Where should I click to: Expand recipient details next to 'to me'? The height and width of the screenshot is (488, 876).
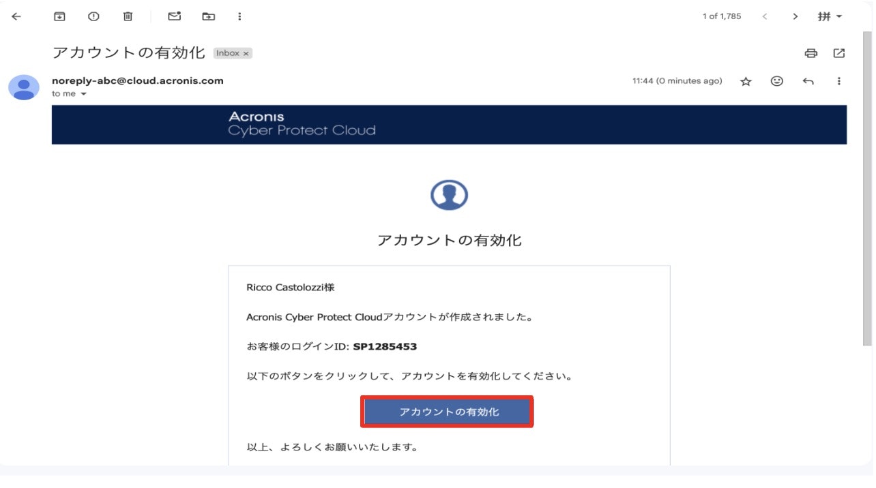(x=83, y=94)
